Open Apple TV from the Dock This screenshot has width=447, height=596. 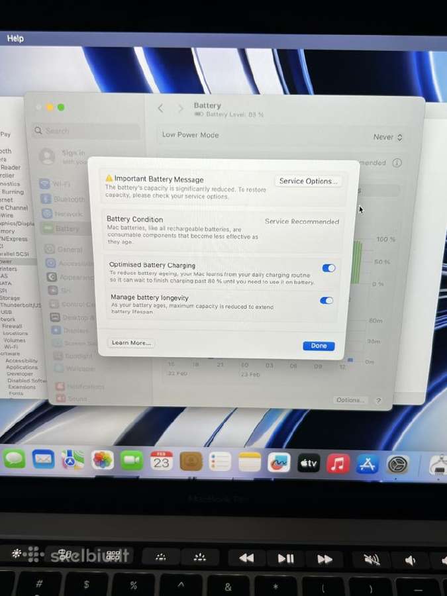(x=308, y=463)
